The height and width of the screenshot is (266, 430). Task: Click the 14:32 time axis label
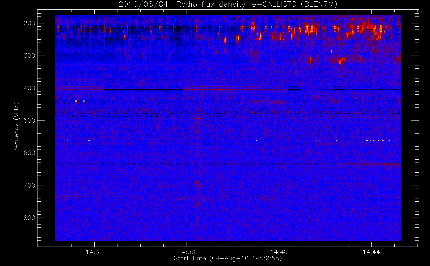click(x=94, y=252)
